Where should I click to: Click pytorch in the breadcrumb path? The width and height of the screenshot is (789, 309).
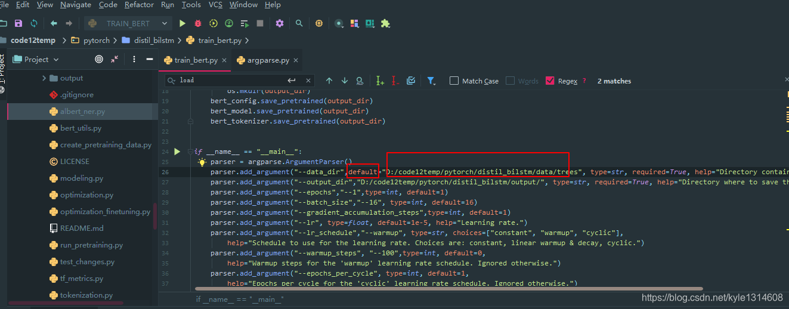(x=96, y=41)
